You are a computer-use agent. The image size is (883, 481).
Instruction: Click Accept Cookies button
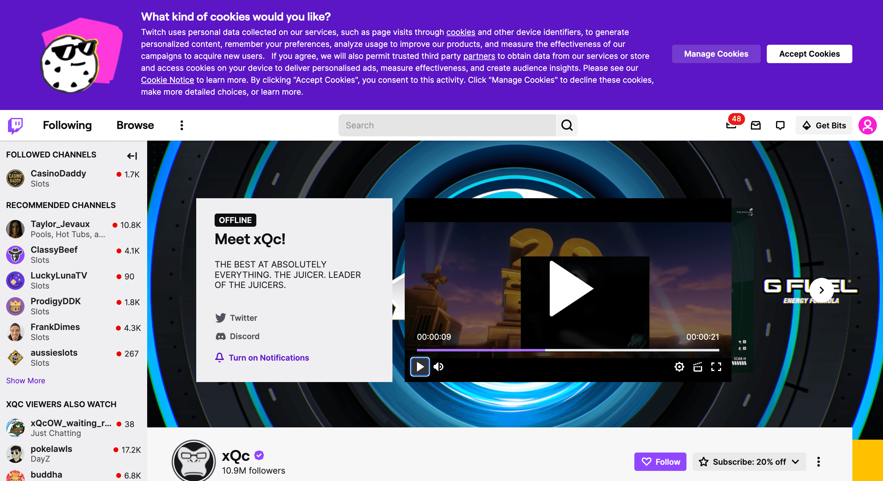point(809,54)
